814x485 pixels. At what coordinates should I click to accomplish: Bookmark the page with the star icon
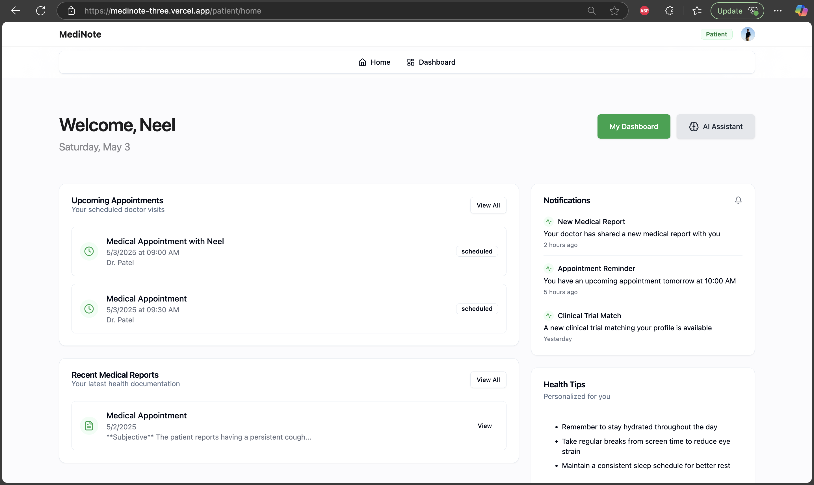(614, 11)
